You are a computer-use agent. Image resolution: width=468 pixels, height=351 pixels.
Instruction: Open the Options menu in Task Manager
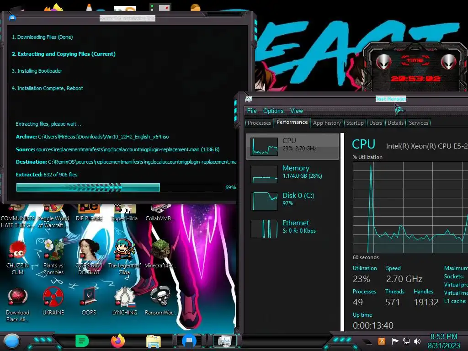[273, 111]
